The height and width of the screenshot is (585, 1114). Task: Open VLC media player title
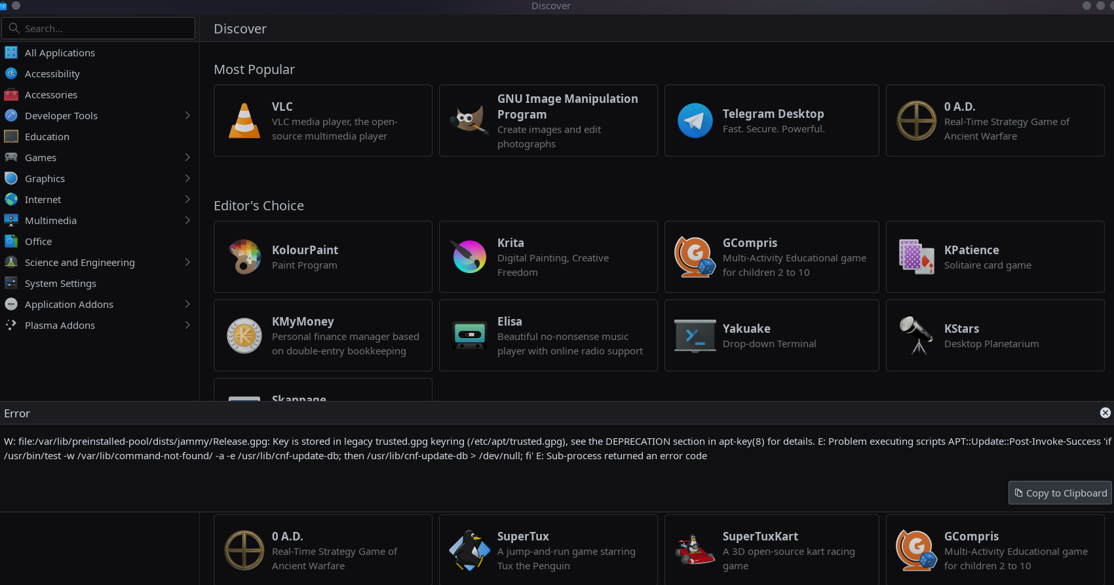pyautogui.click(x=282, y=106)
